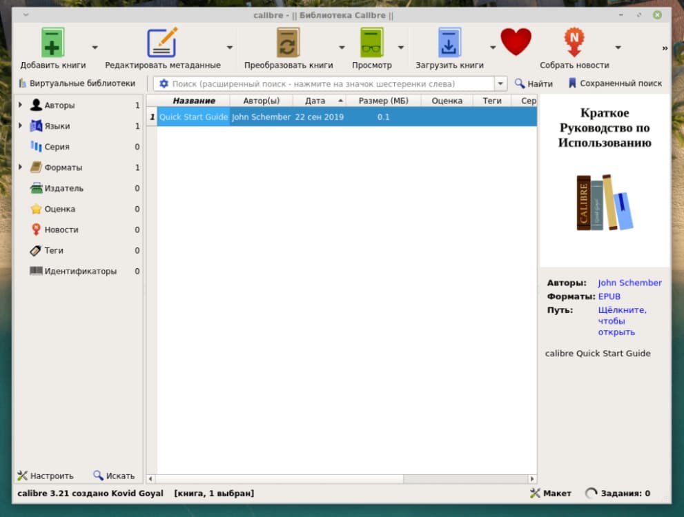Image resolution: width=684 pixels, height=517 pixels.
Task: Sort by Размер (МБ) column header
Action: tap(384, 101)
